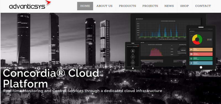Click the Dashboards gauge icon on the phone
This screenshot has height=104, width=221.
point(133,63)
